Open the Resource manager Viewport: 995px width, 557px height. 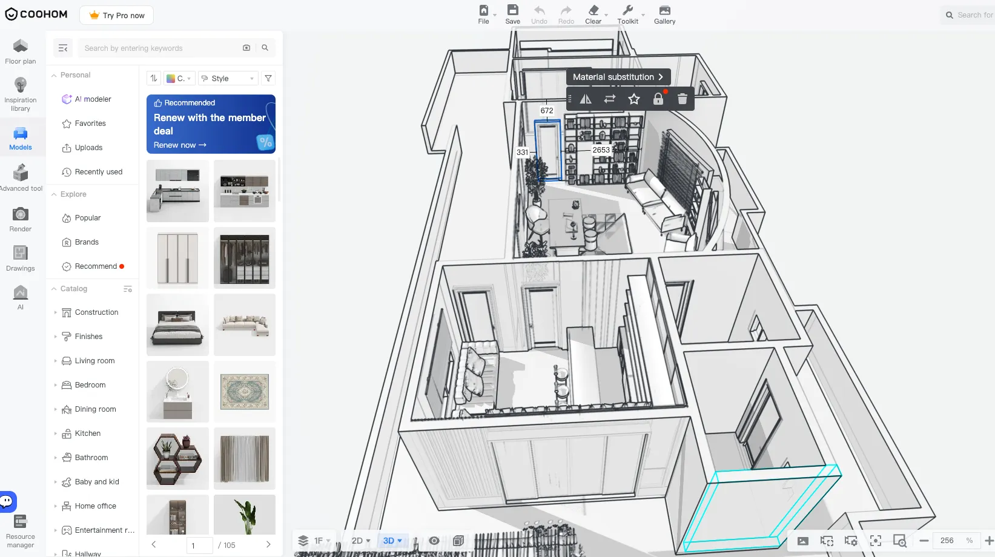pos(21,532)
